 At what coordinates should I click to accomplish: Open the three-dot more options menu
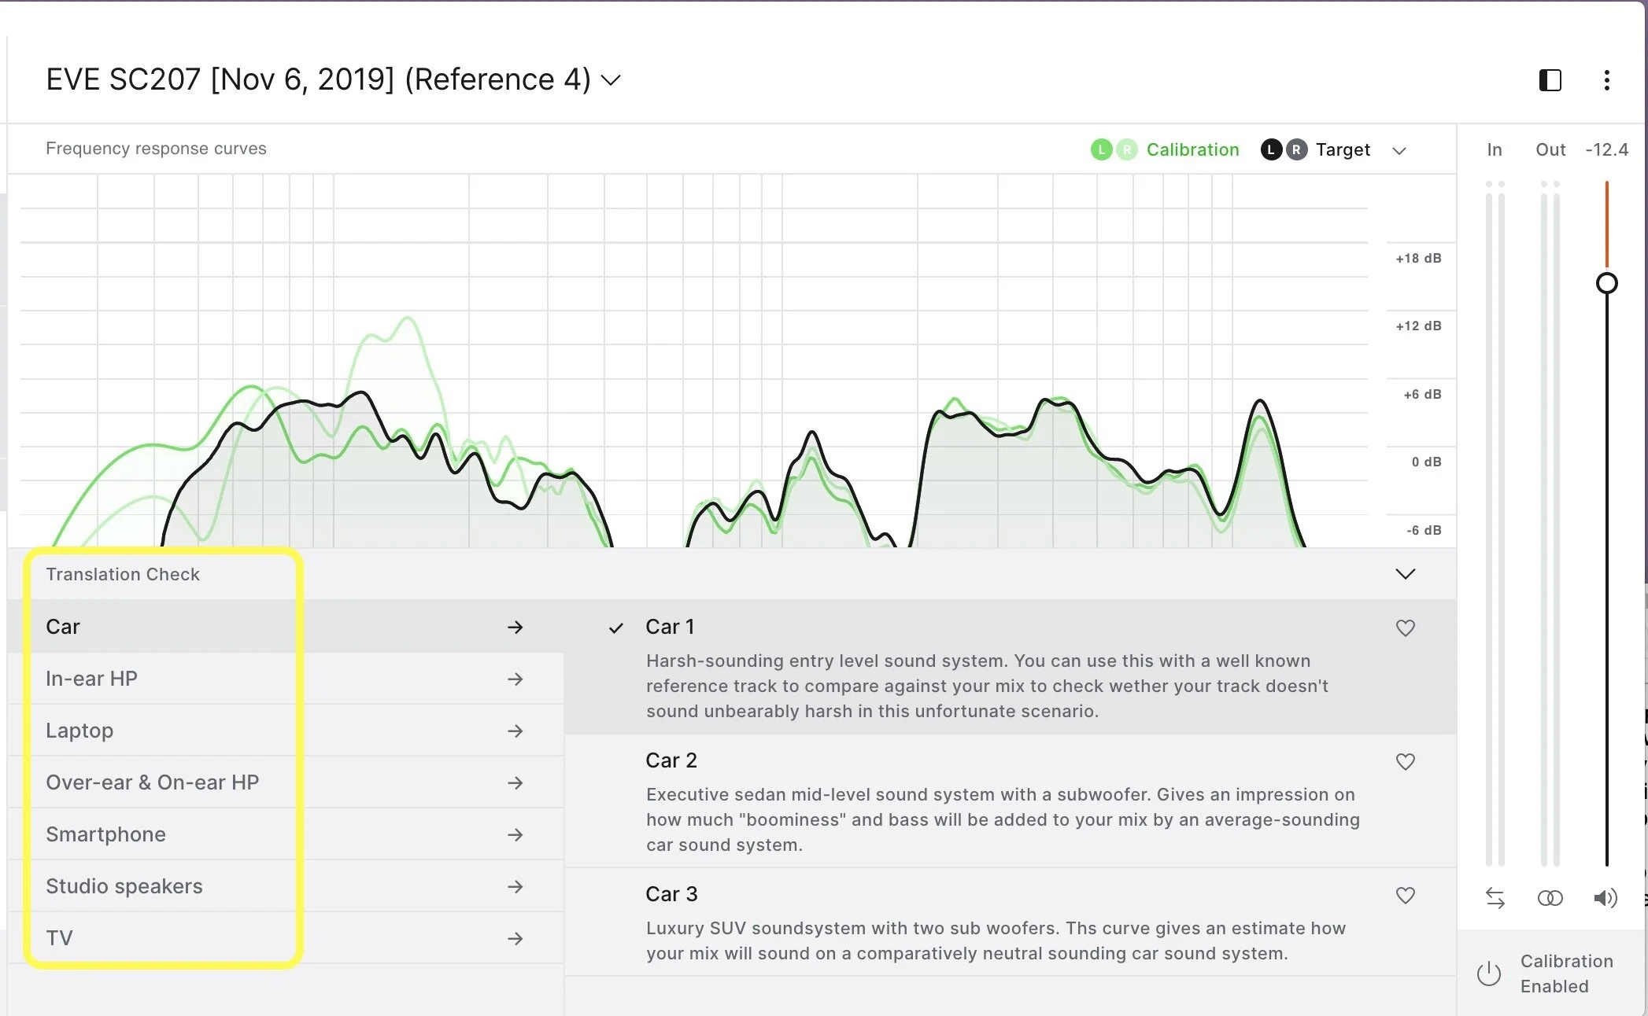coord(1606,80)
